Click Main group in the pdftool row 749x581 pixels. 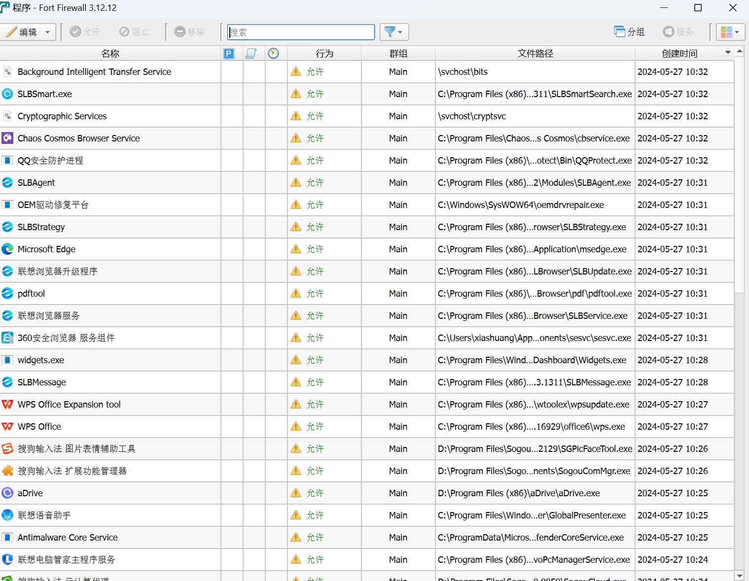point(398,294)
